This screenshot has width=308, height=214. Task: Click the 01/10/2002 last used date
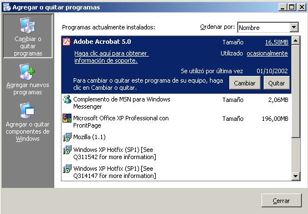[272, 71]
